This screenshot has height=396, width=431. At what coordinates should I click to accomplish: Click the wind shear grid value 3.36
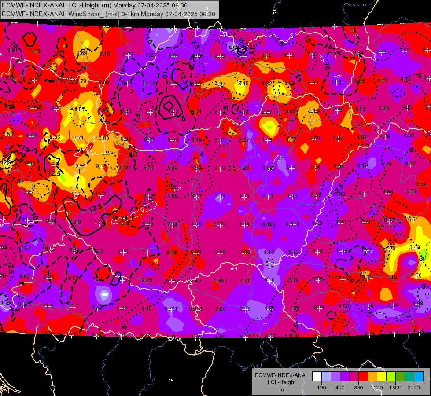click(220, 196)
